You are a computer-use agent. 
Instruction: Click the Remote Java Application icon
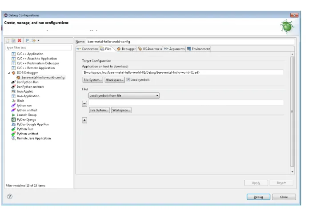coord(13,138)
